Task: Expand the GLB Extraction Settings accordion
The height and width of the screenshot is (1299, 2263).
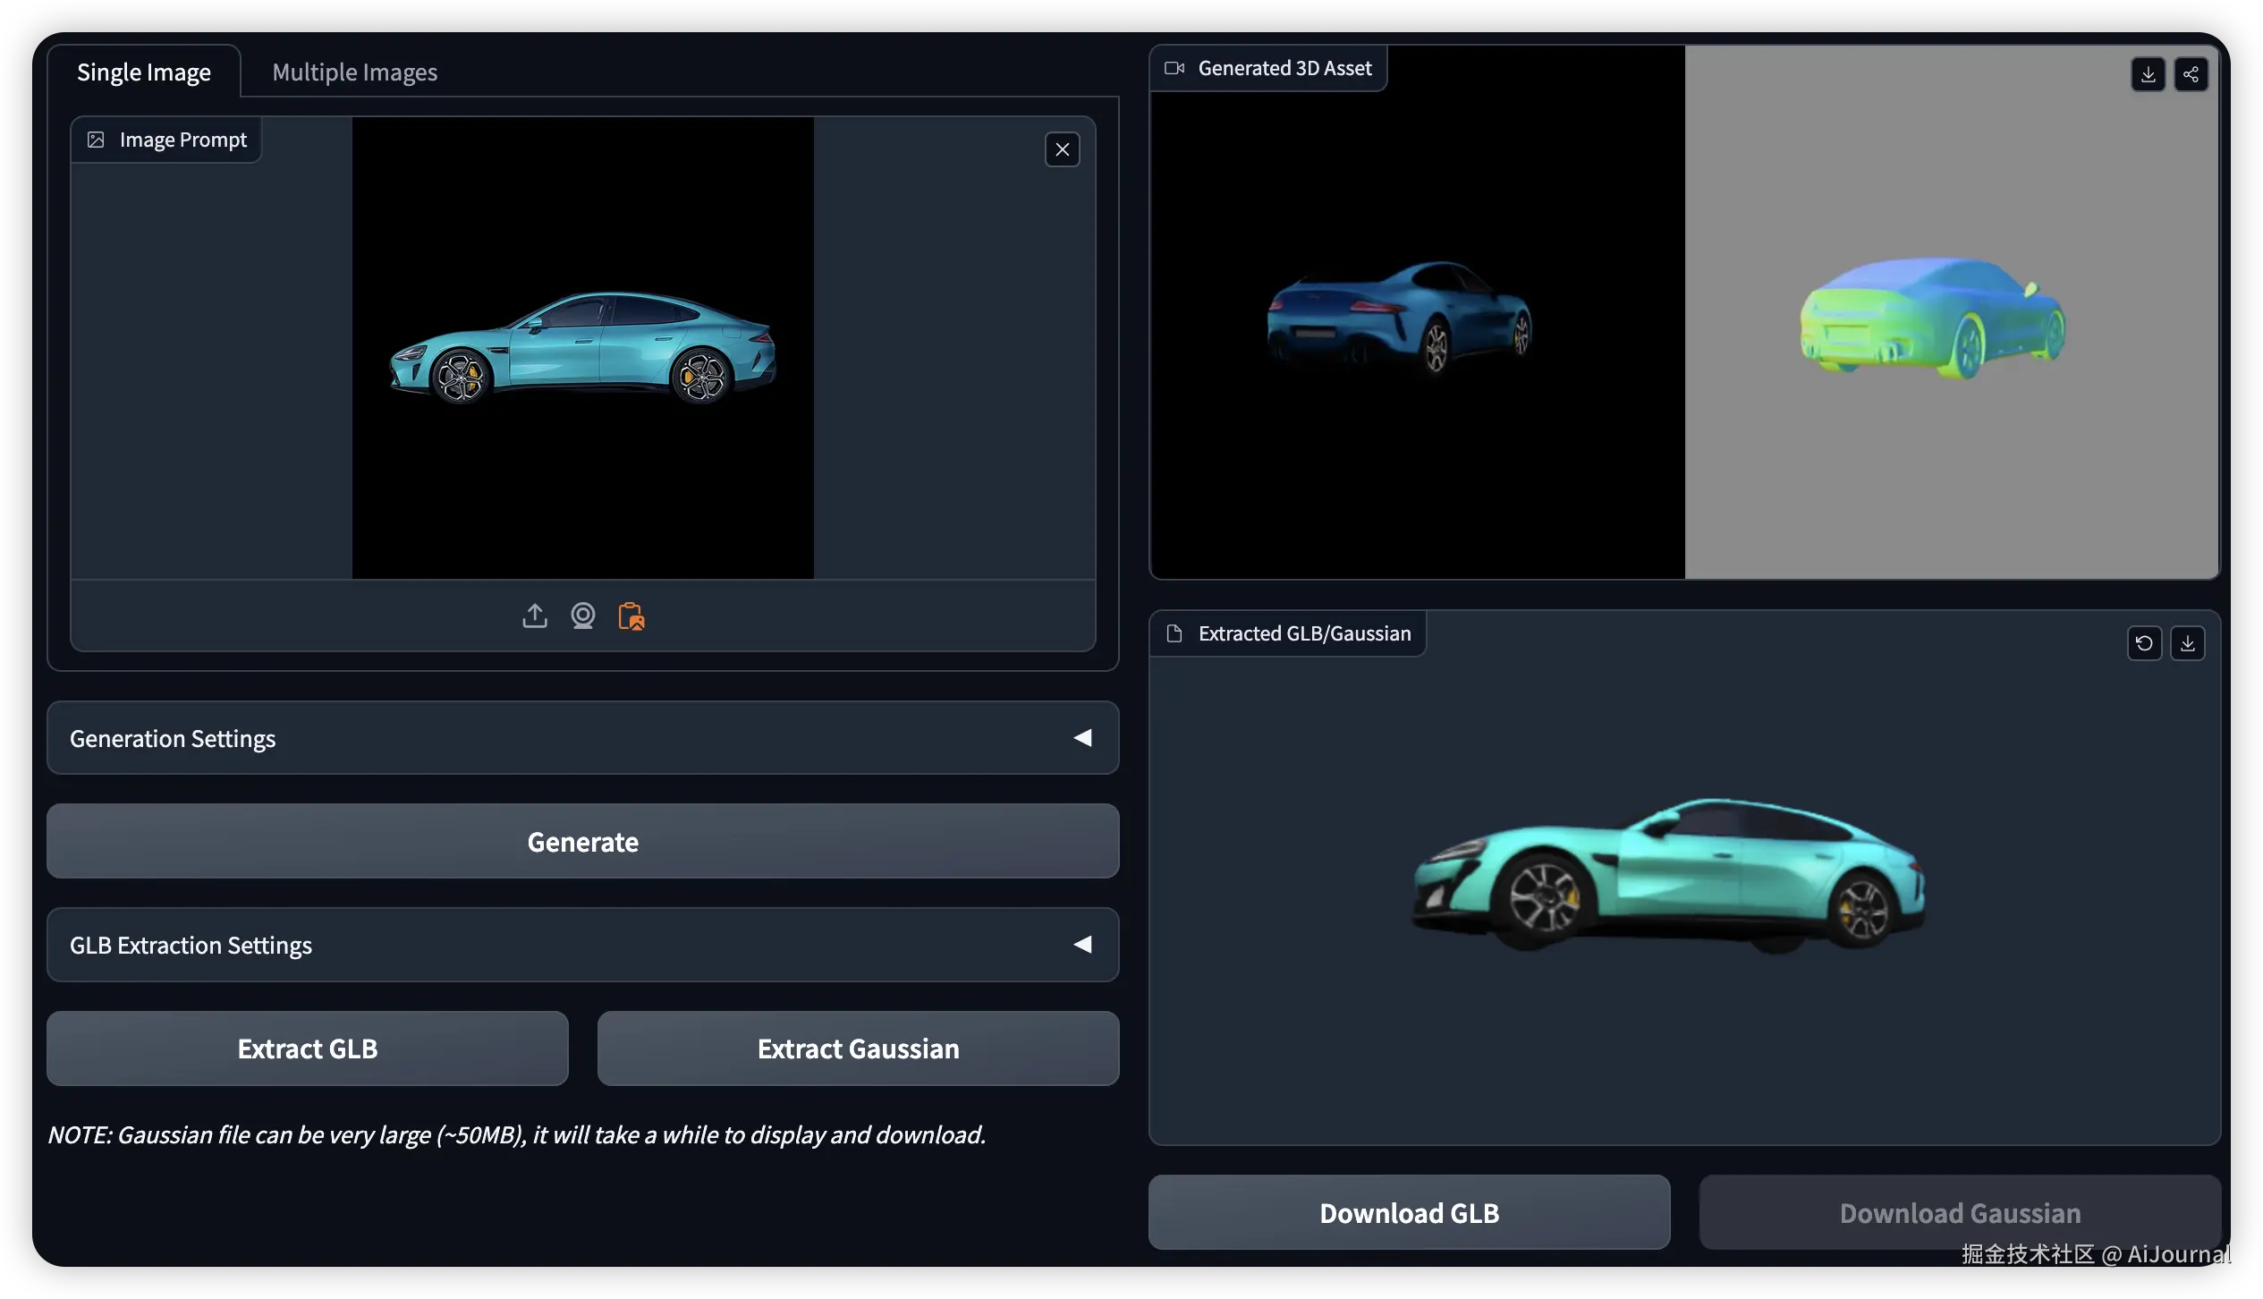Action: (x=191, y=945)
